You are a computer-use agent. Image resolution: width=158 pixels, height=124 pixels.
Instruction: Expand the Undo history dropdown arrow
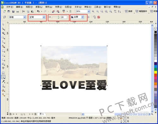[42, 11]
